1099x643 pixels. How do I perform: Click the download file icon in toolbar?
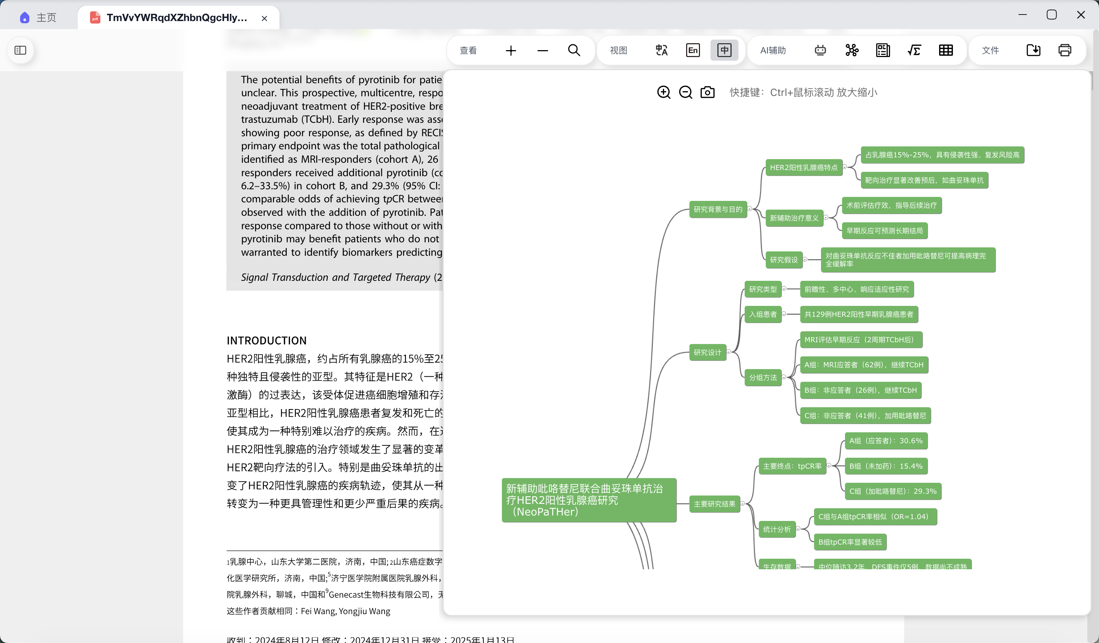tap(1033, 50)
